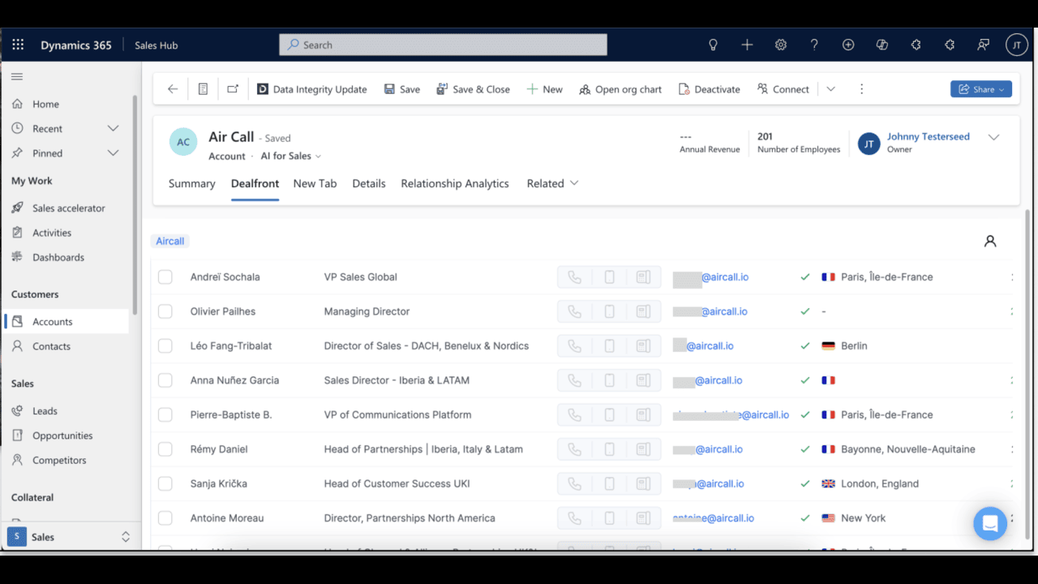
Task: Open the help question mark icon
Action: point(814,45)
